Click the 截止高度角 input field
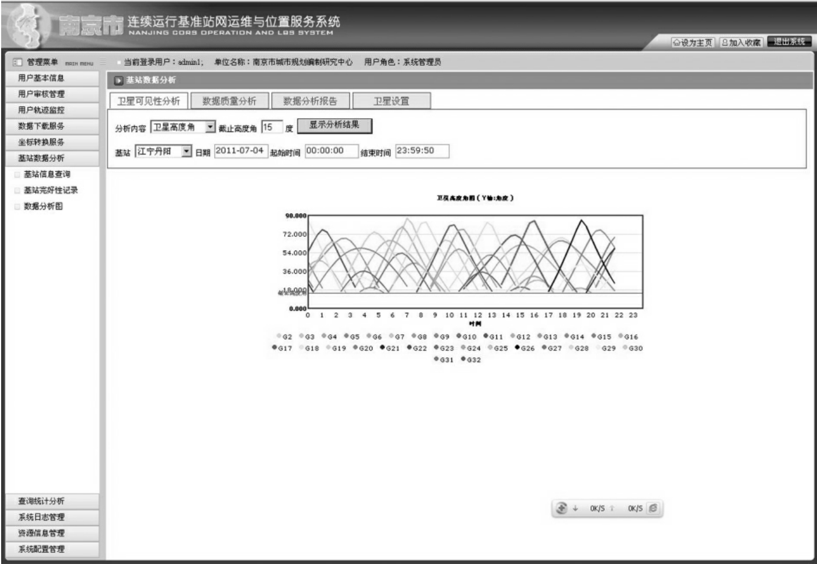This screenshot has width=817, height=564. click(272, 127)
